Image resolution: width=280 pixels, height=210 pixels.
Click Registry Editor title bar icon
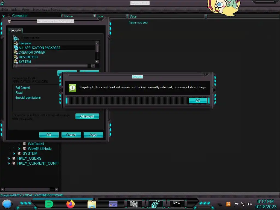pos(2,3)
